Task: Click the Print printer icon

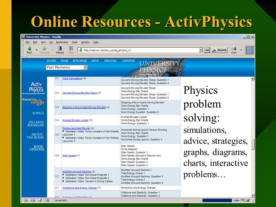Action: tap(234, 48)
